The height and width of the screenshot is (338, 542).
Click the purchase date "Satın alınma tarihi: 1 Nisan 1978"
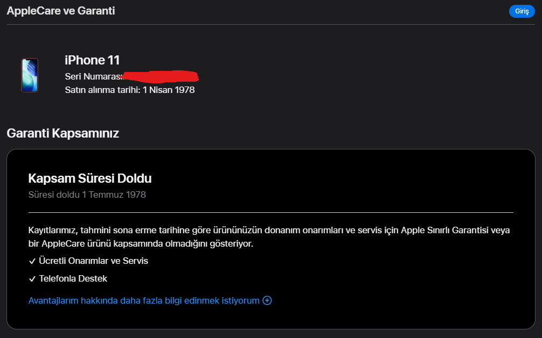tap(130, 90)
